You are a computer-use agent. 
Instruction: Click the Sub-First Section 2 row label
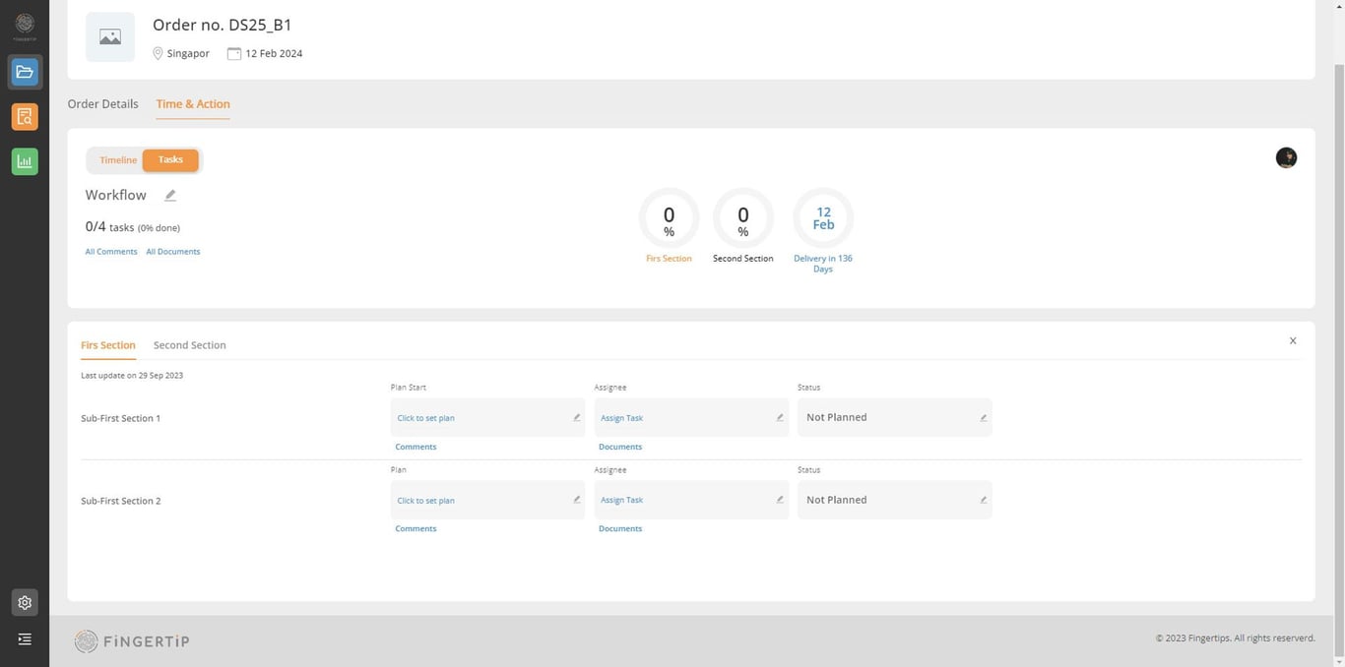[120, 501]
